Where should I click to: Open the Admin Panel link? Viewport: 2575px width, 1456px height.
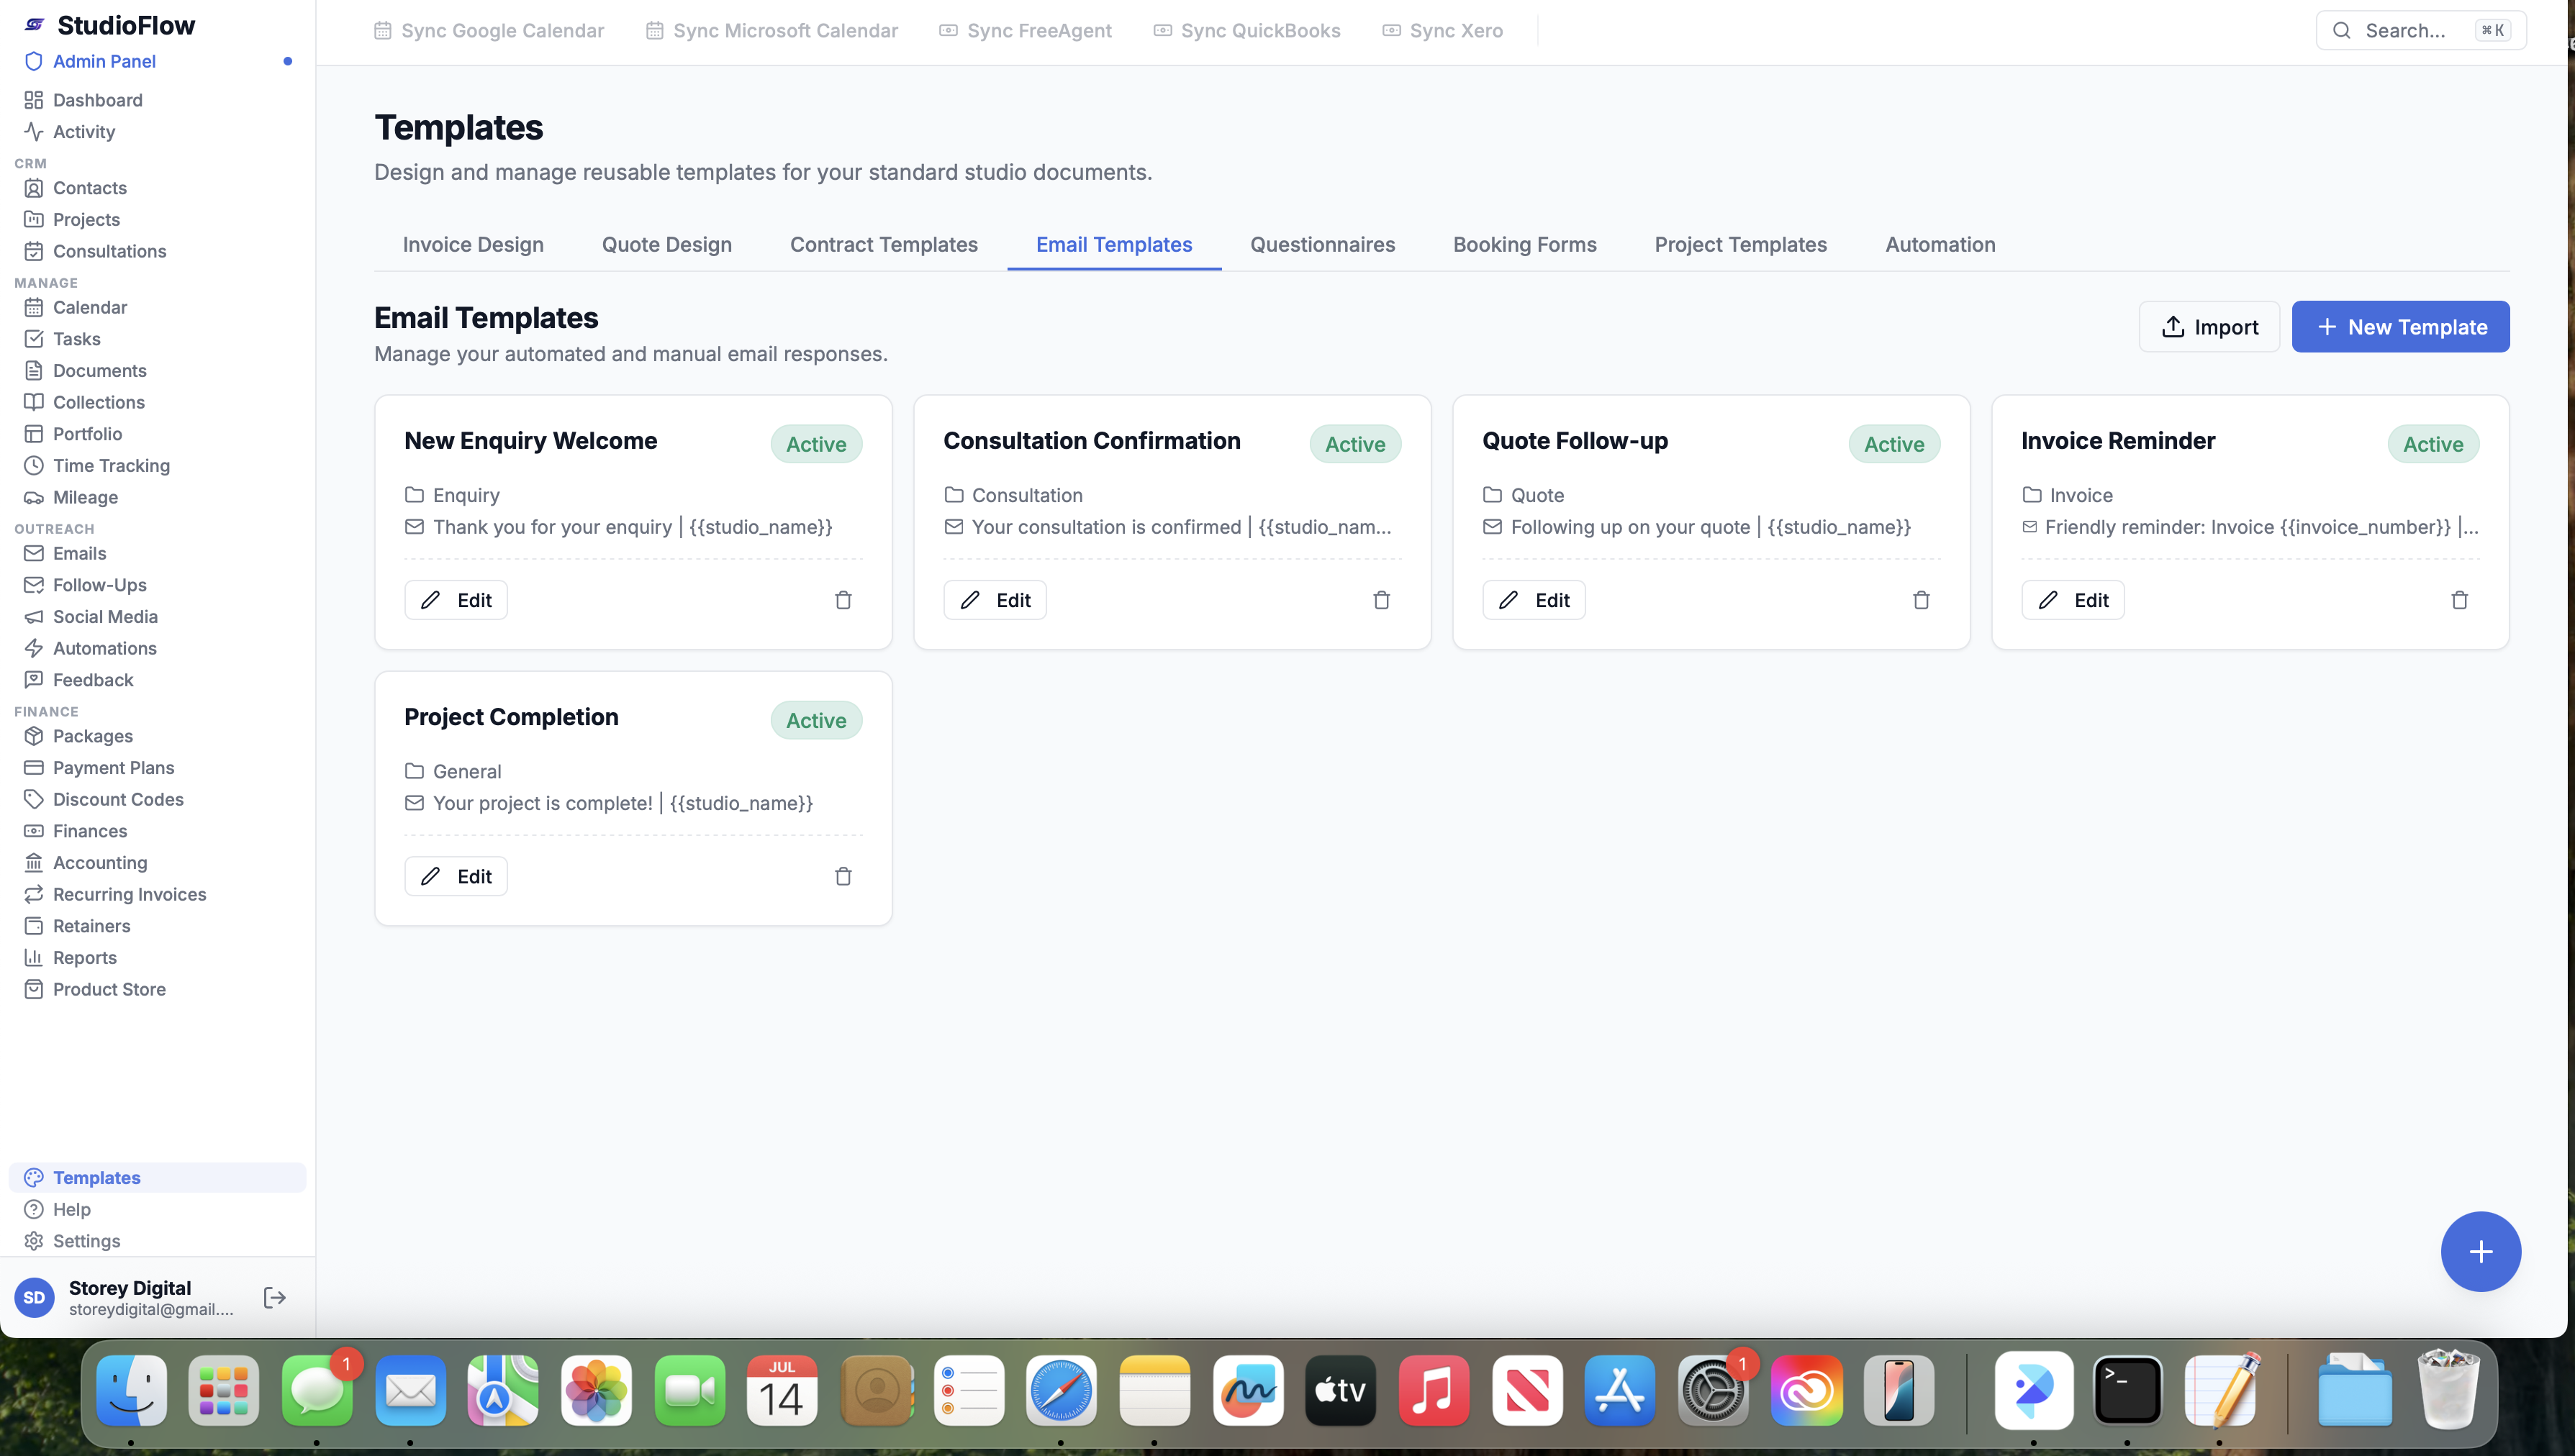pos(104,62)
